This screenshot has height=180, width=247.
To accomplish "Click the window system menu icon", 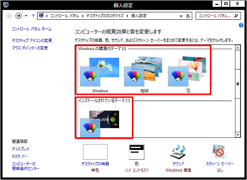I will click(x=6, y=5).
